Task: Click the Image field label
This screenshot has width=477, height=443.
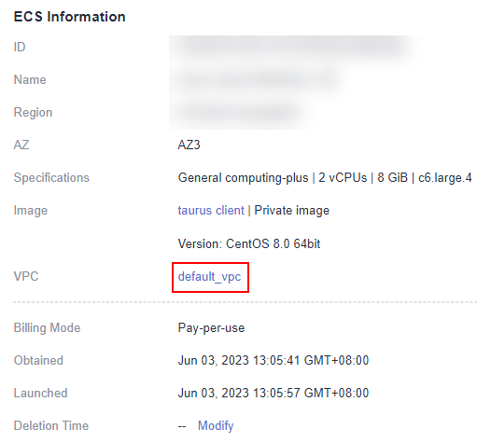Action: [x=31, y=211]
